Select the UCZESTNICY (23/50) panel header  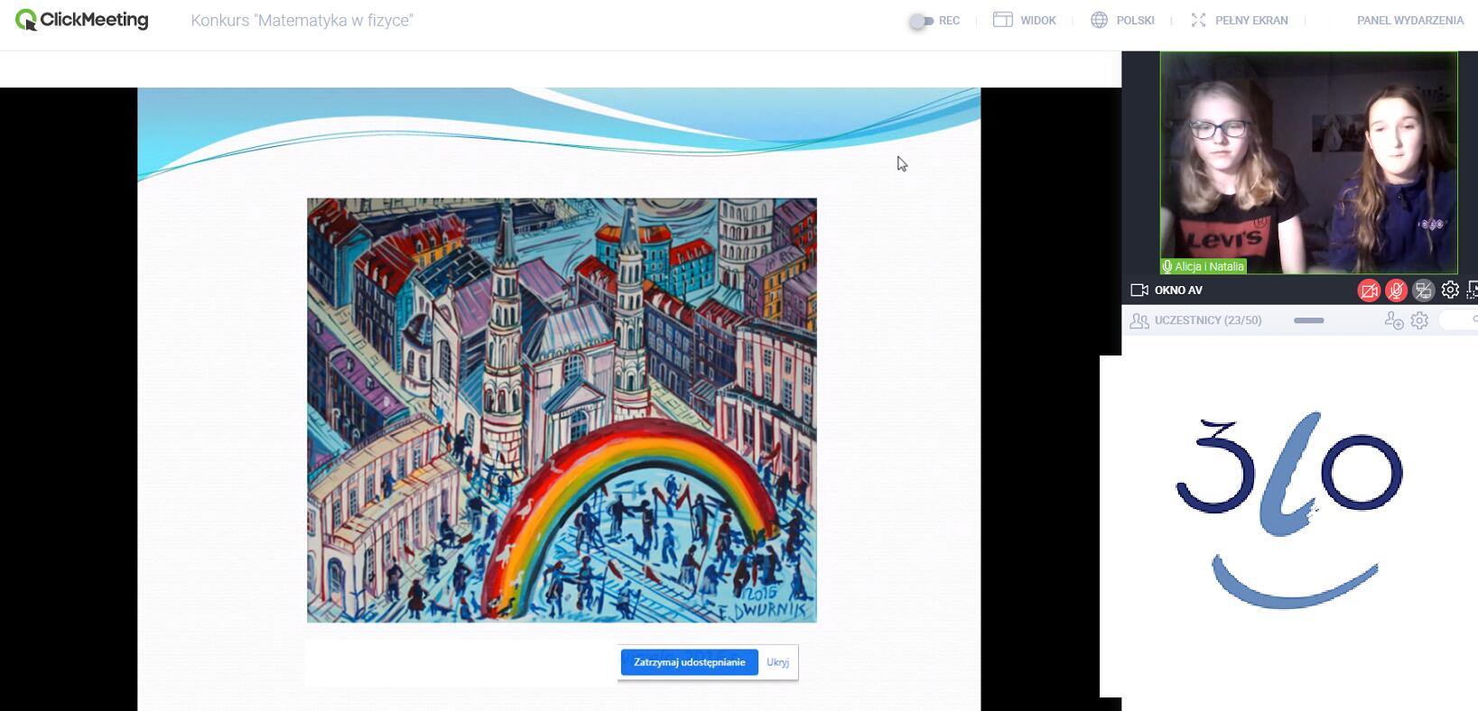[x=1207, y=320]
